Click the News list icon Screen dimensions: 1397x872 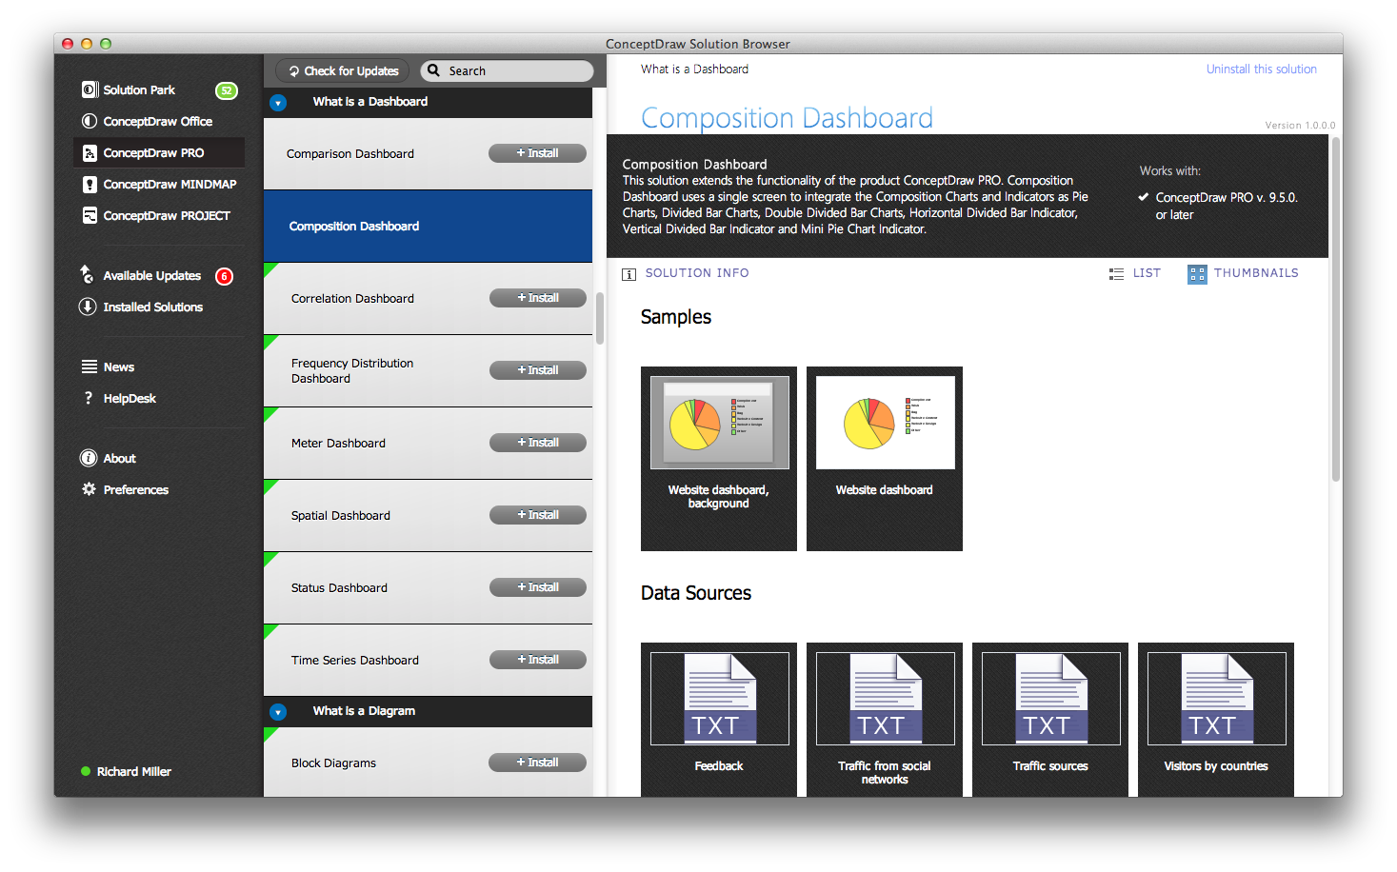click(89, 367)
